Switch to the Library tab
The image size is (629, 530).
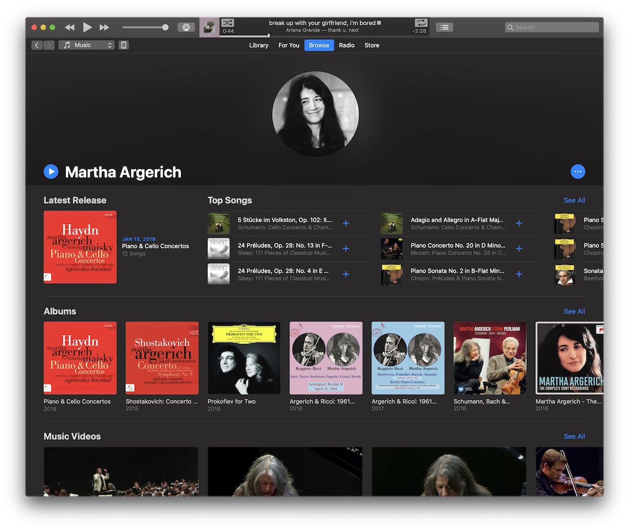(258, 46)
